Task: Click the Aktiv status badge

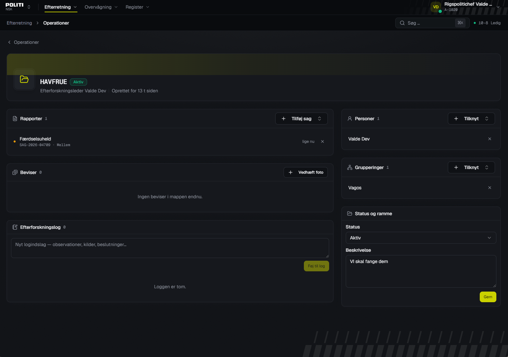Action: (x=78, y=82)
